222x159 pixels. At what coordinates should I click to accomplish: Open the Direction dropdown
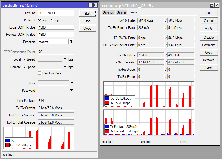[71, 42]
